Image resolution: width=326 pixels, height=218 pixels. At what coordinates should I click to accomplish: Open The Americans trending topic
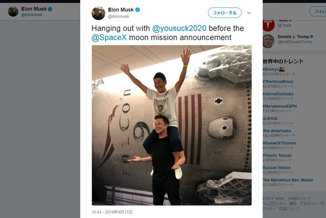pos(277,131)
